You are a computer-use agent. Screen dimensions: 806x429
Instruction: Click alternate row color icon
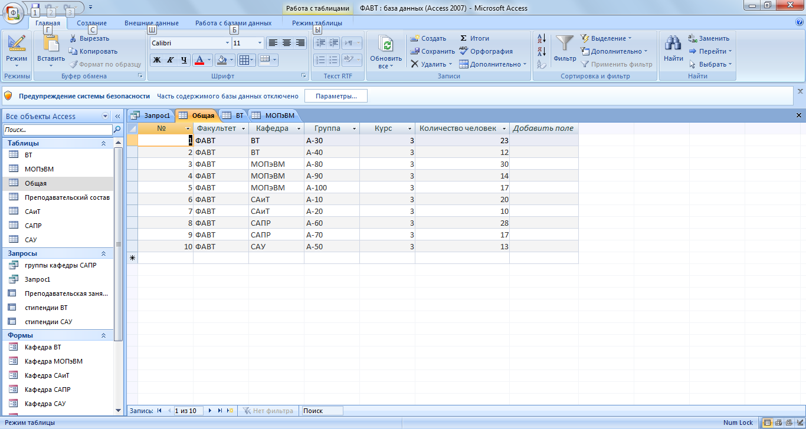[x=264, y=60]
